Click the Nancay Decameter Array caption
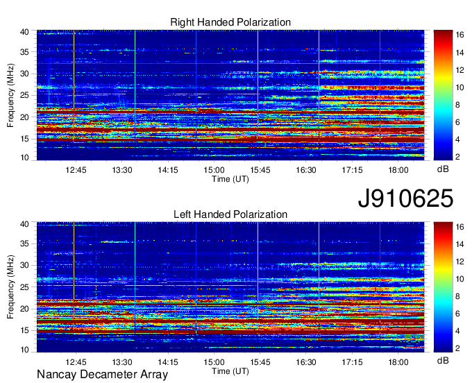This screenshot has height=383, width=472. [102, 375]
